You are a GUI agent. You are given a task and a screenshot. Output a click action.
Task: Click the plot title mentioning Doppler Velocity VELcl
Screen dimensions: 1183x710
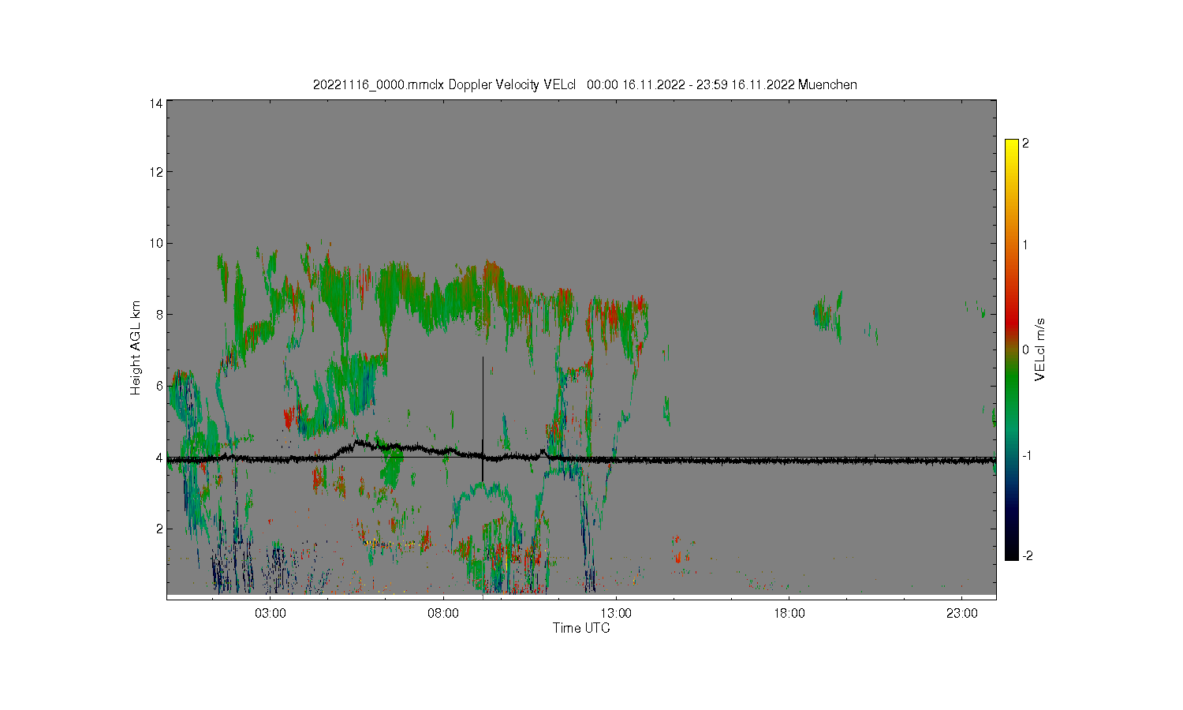tap(585, 84)
